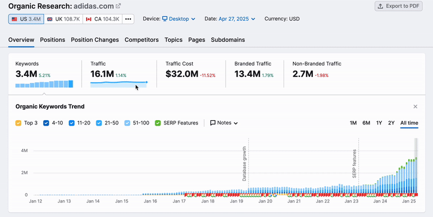This screenshot has height=217, width=433.
Task: Switch to the Positions tab
Action: [53, 40]
